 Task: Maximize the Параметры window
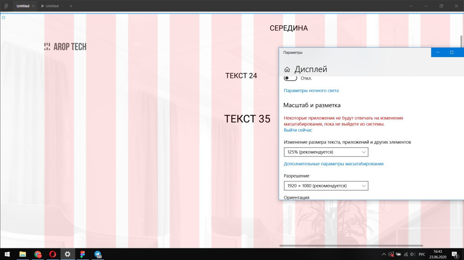coord(452,52)
